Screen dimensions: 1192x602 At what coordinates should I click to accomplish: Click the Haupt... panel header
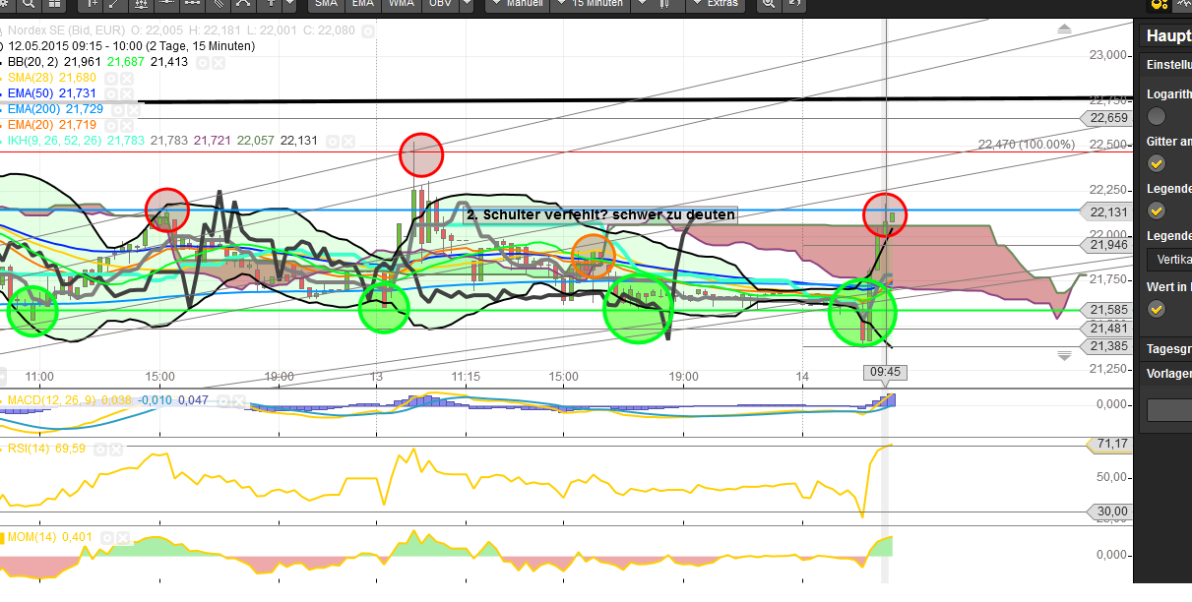[1166, 36]
